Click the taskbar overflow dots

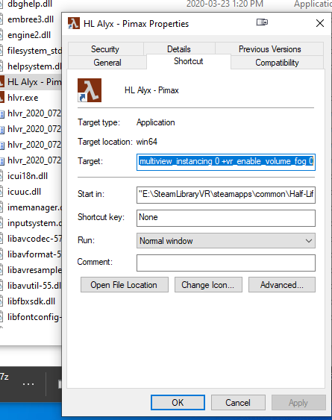click(28, 384)
